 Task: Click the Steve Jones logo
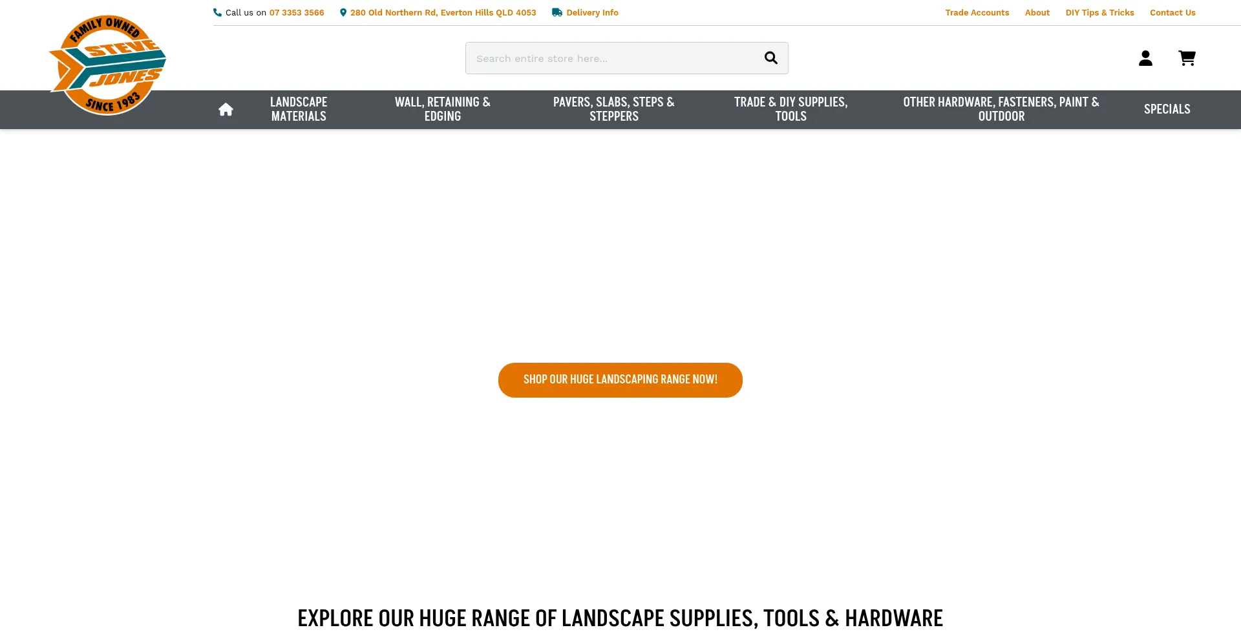[x=107, y=65]
